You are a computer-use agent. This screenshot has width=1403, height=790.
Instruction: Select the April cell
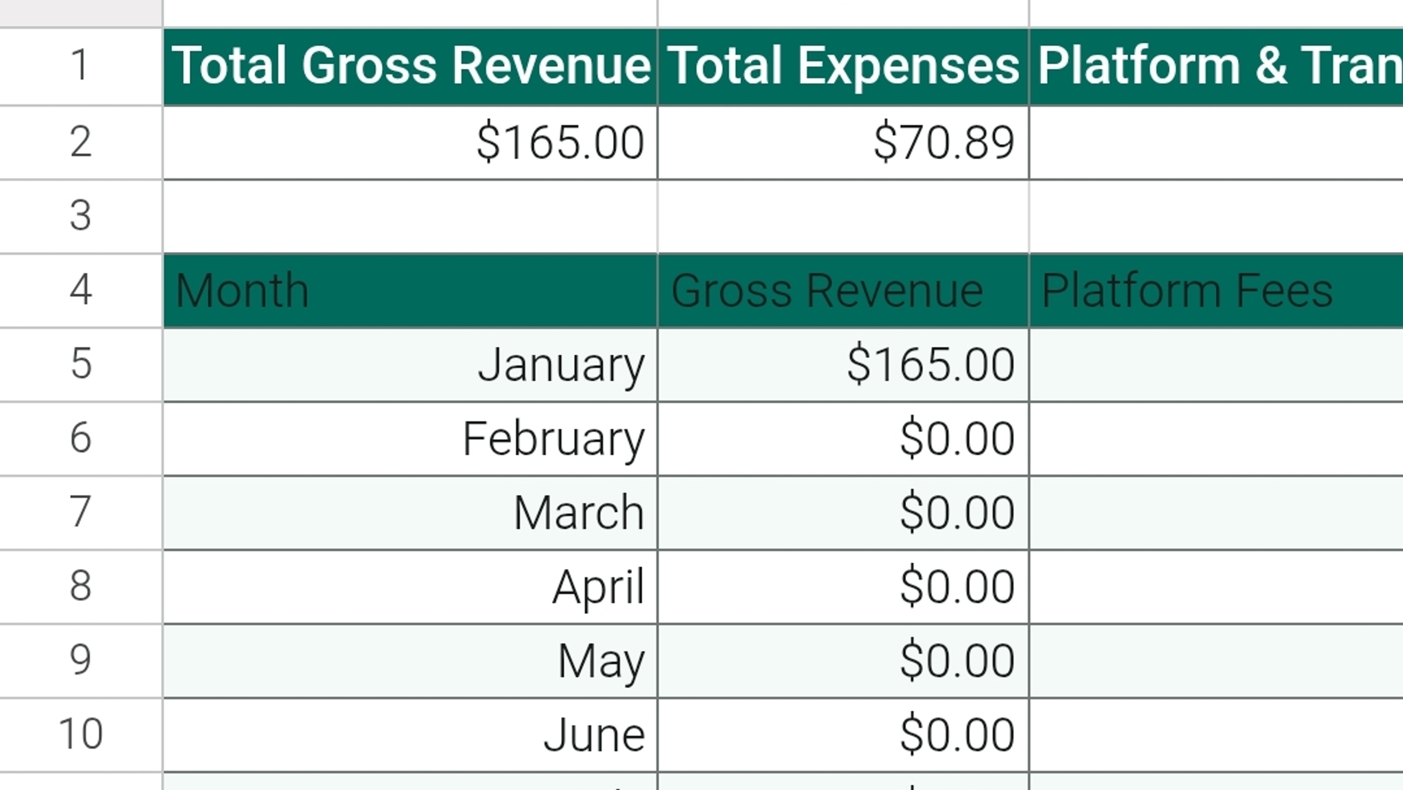click(x=410, y=587)
